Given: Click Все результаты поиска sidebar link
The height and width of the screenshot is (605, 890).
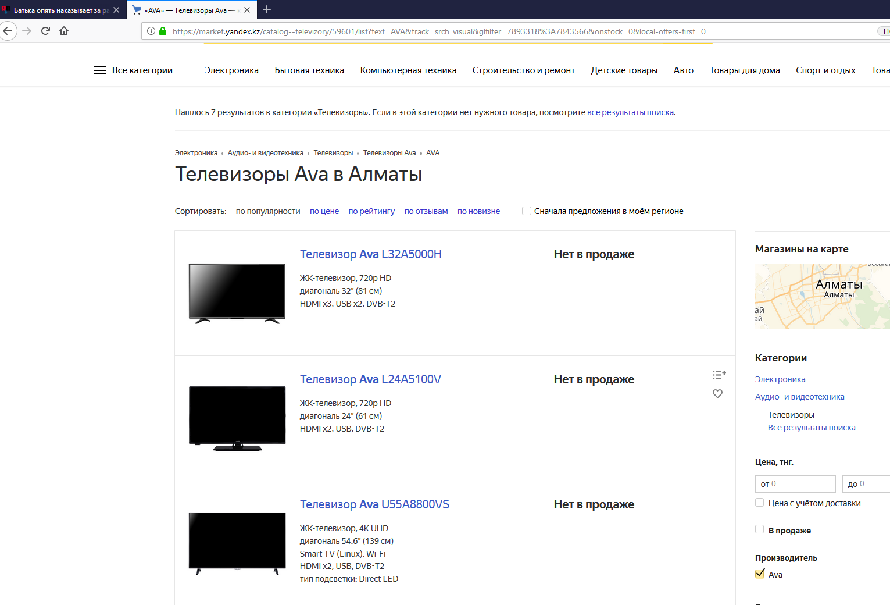Looking at the screenshot, I should pos(812,428).
